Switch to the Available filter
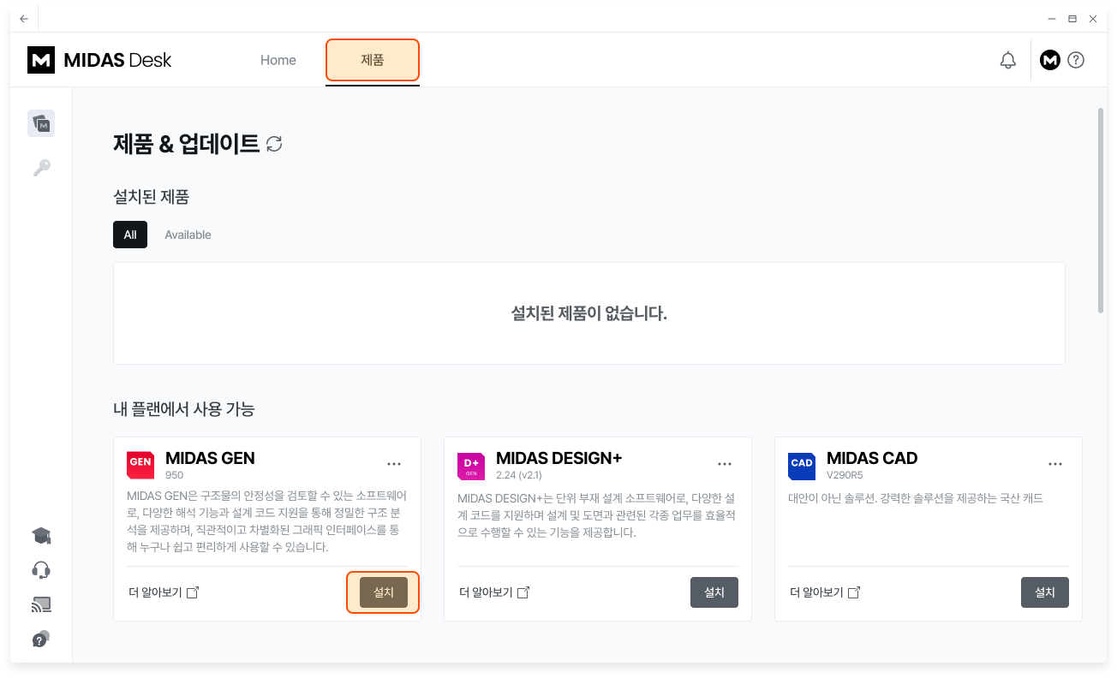This screenshot has width=1117, height=678. click(x=188, y=235)
